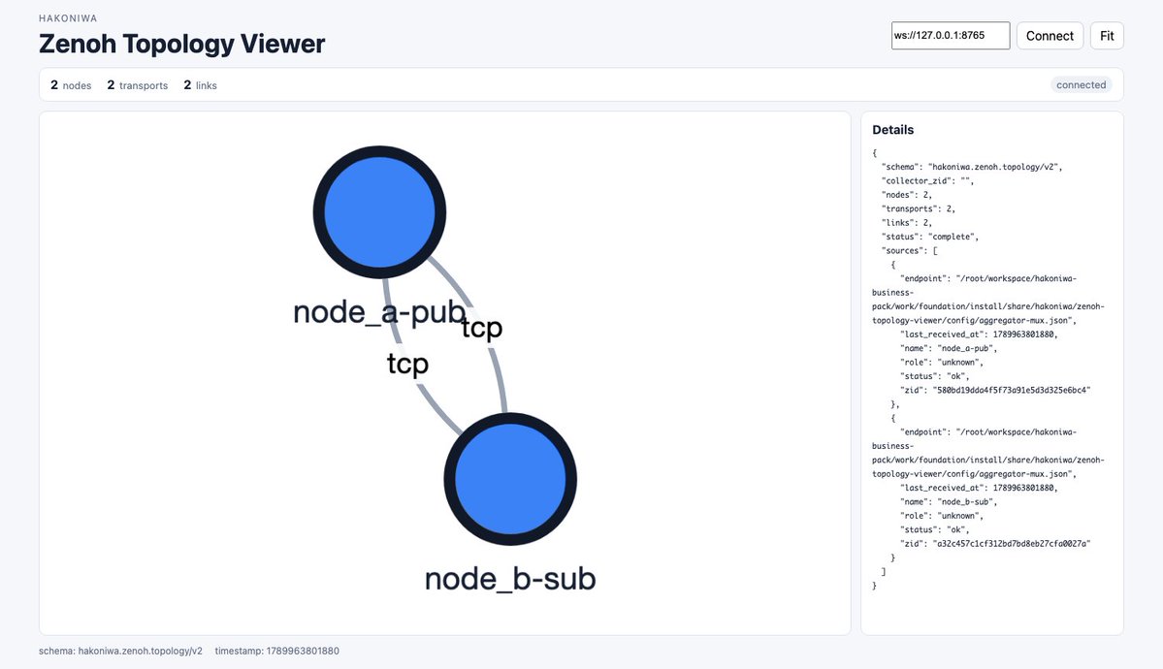Click the footer schema: hakoniwa.zenoh.topology/v2 text
The height and width of the screenshot is (669, 1163).
pyautogui.click(x=120, y=652)
